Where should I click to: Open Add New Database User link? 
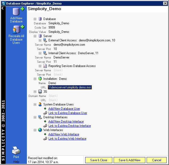pos(64,109)
